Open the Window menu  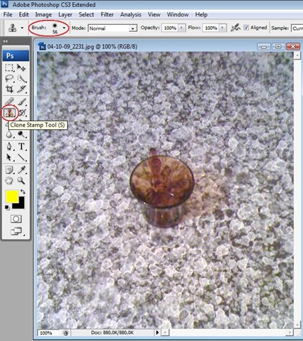click(178, 15)
